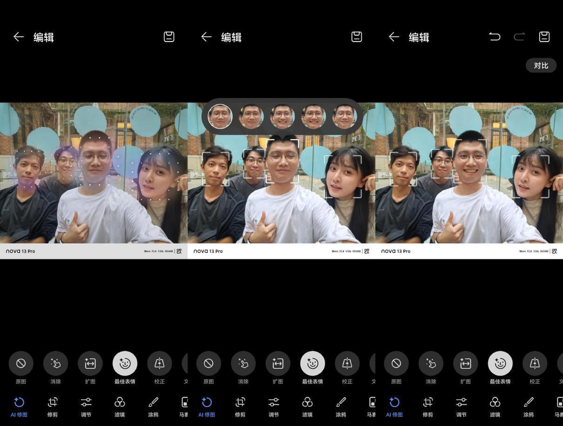Select the woman's face frame in middle photo
Image resolution: width=563 pixels, height=426 pixels.
pos(343,176)
